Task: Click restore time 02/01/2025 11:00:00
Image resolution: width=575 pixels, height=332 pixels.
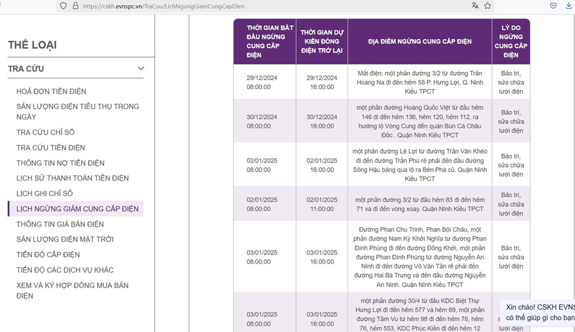Action: [x=322, y=205]
